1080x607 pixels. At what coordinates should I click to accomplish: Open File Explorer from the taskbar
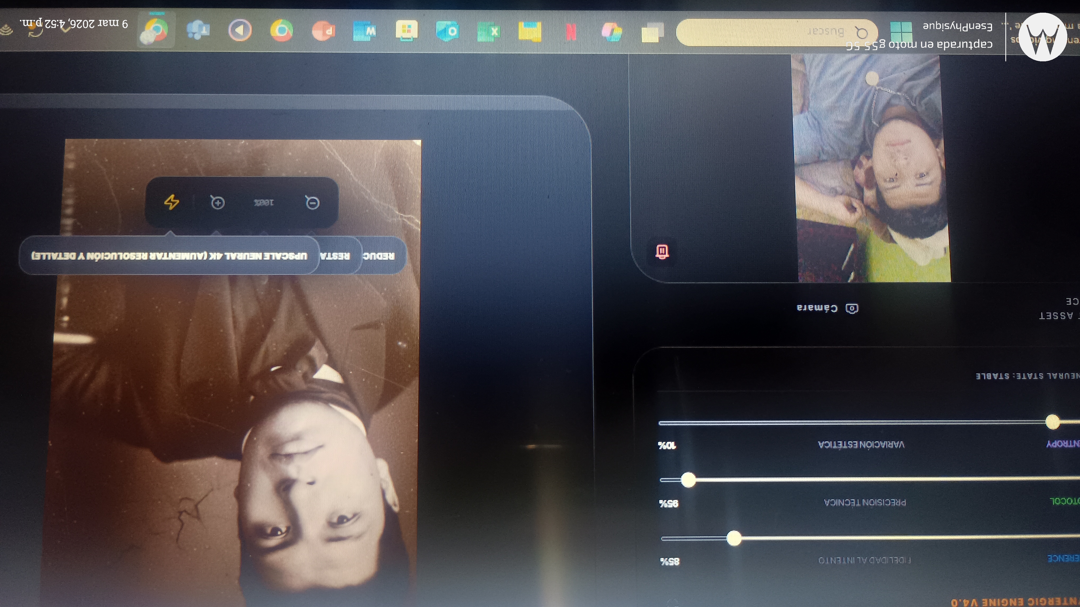tap(529, 32)
